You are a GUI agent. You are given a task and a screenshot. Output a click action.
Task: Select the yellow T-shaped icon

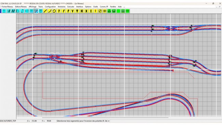point(95,11)
